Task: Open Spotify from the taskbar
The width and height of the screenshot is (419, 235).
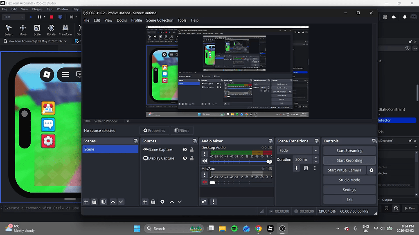Action: tap(234, 228)
